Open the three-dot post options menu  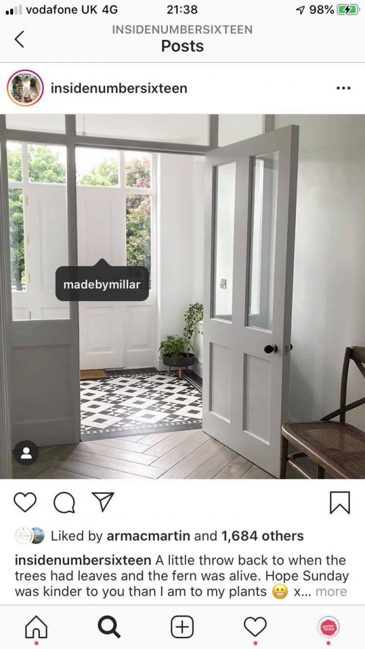point(343,88)
